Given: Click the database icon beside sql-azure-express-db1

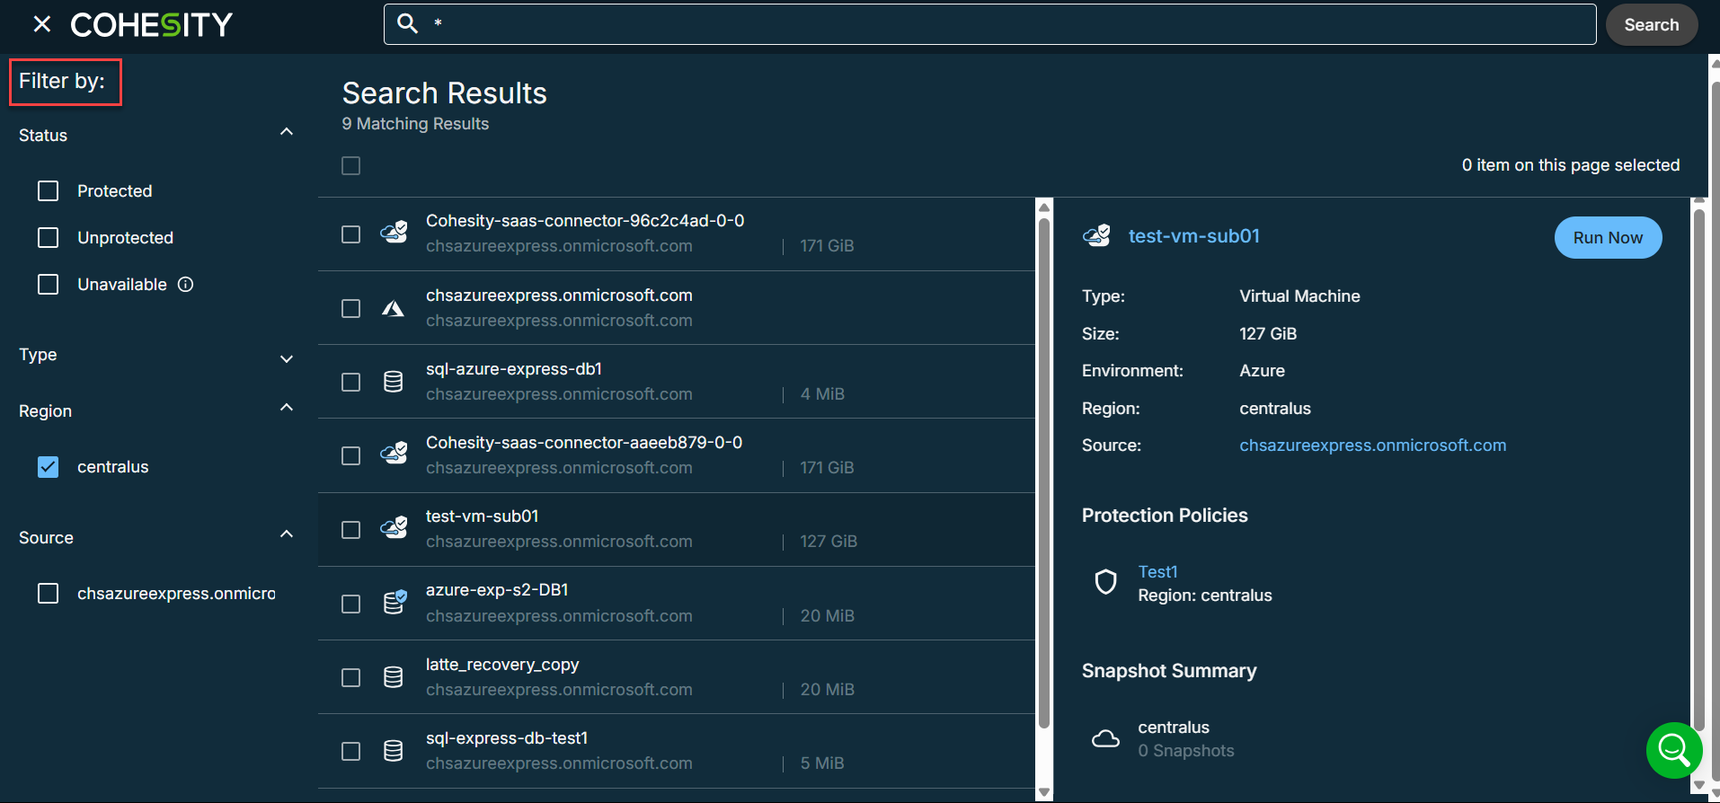Looking at the screenshot, I should pyautogui.click(x=393, y=382).
